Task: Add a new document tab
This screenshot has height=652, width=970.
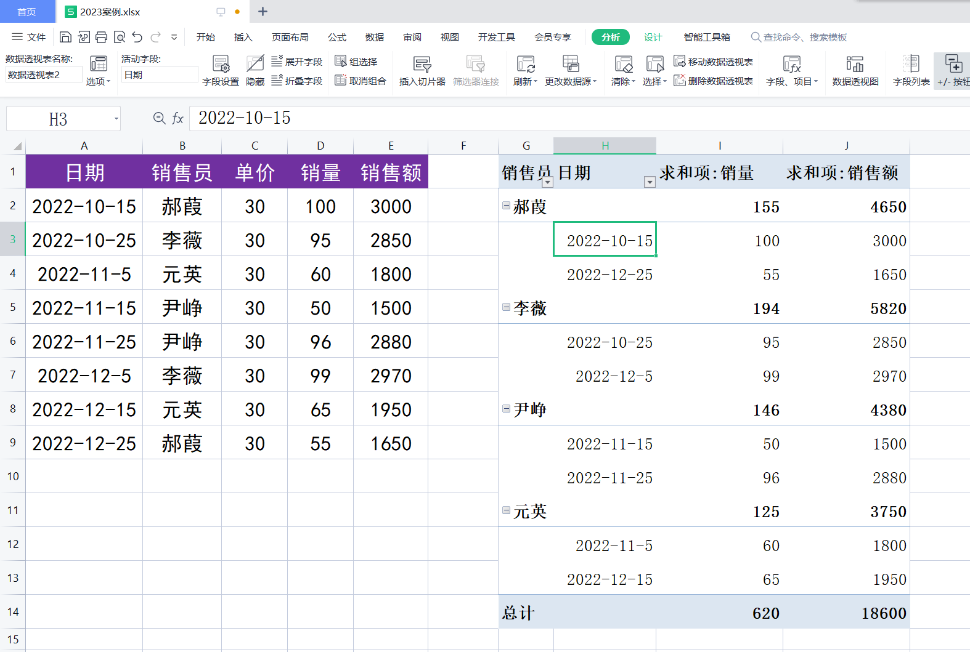Action: 263,12
